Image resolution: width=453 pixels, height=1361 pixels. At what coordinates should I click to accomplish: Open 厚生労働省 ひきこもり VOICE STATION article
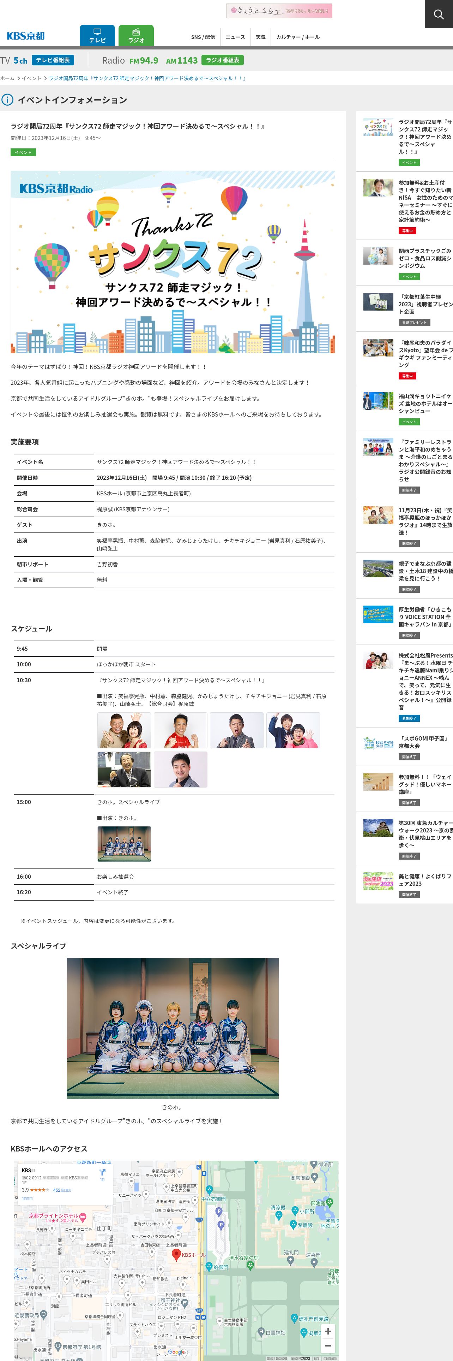click(404, 622)
